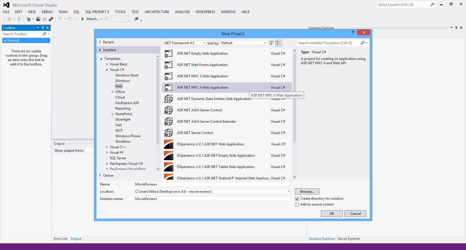Click the project Name input field
This screenshot has height=250, width=466.
[212, 184]
